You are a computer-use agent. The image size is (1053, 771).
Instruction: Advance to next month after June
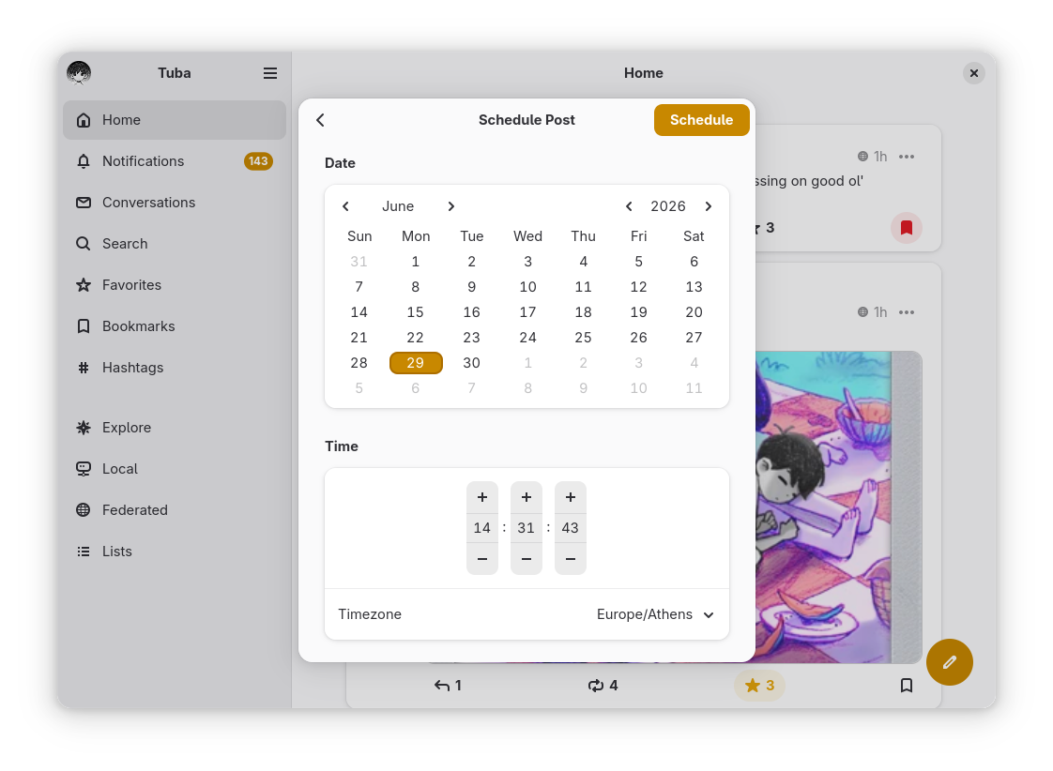click(x=450, y=206)
